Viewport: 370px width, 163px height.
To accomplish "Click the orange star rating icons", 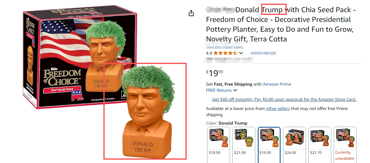I will pos(225,53).
